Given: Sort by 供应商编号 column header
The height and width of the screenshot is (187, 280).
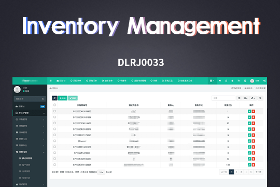Looking at the screenshot, I should tap(82, 105).
